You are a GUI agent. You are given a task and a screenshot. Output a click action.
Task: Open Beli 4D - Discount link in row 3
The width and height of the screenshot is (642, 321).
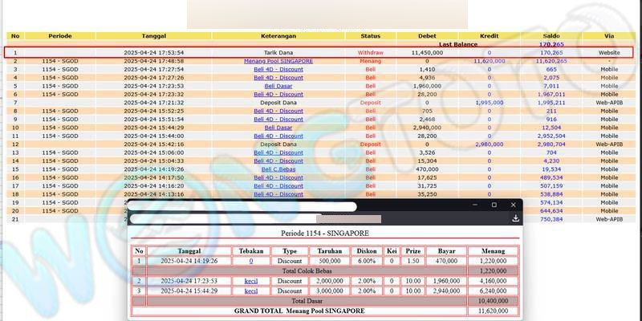tap(278, 69)
